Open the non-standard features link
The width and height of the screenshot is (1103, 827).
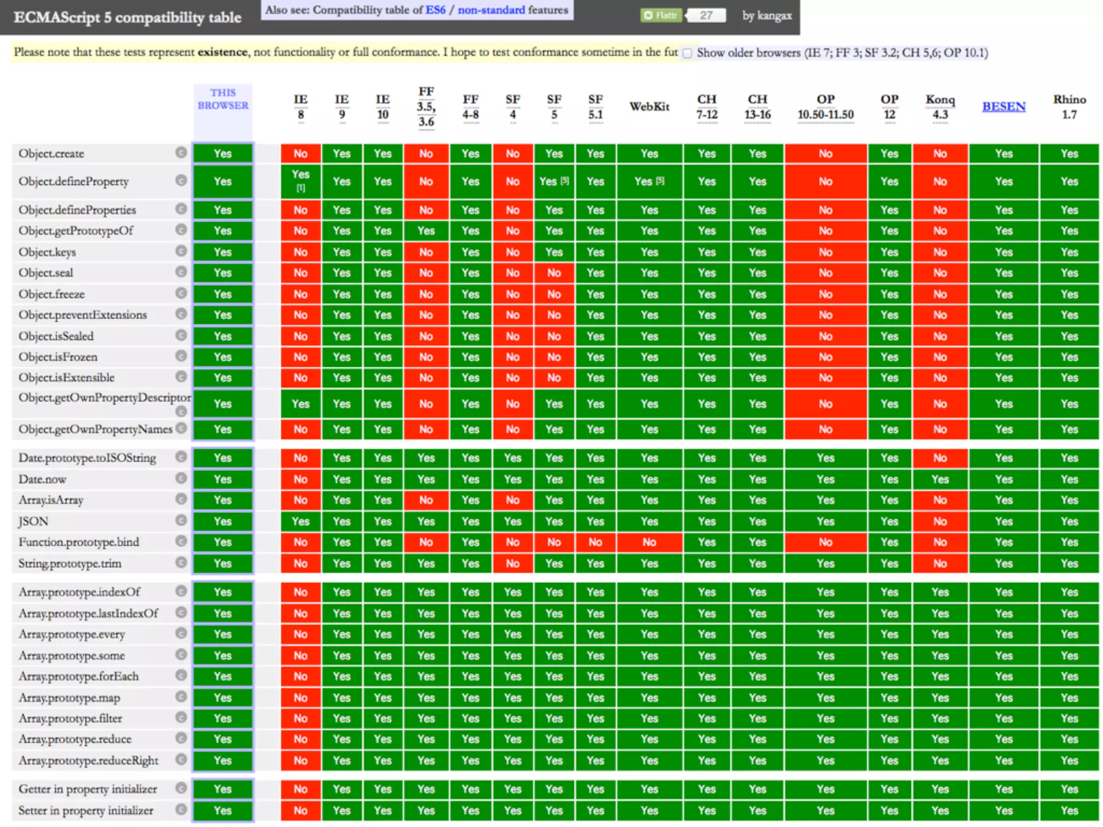(491, 10)
